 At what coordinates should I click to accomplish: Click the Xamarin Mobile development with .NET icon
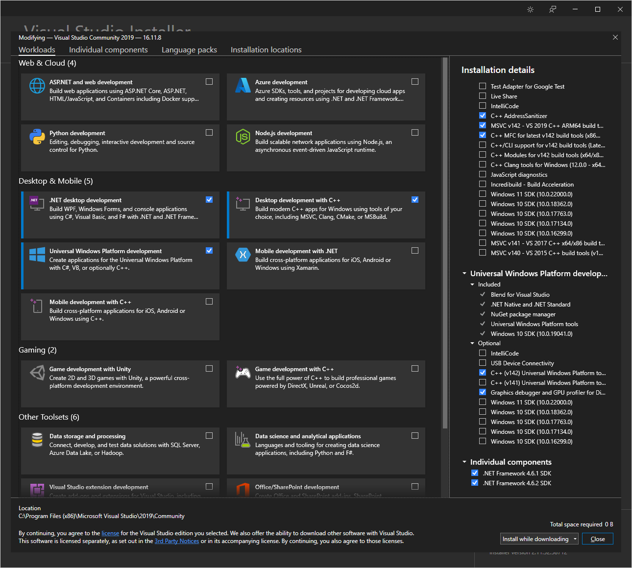[243, 255]
